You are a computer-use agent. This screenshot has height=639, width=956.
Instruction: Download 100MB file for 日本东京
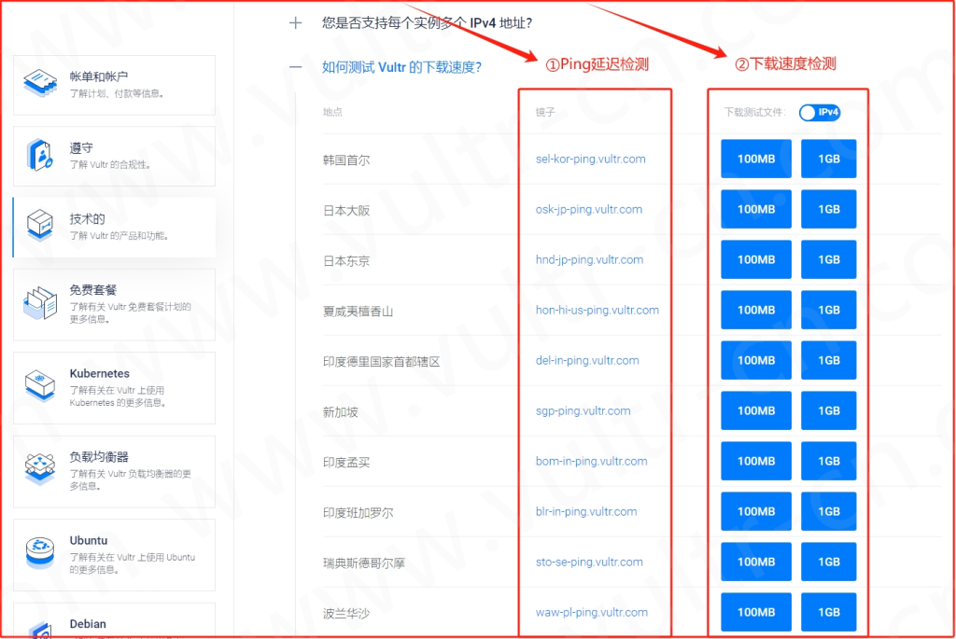pos(756,259)
